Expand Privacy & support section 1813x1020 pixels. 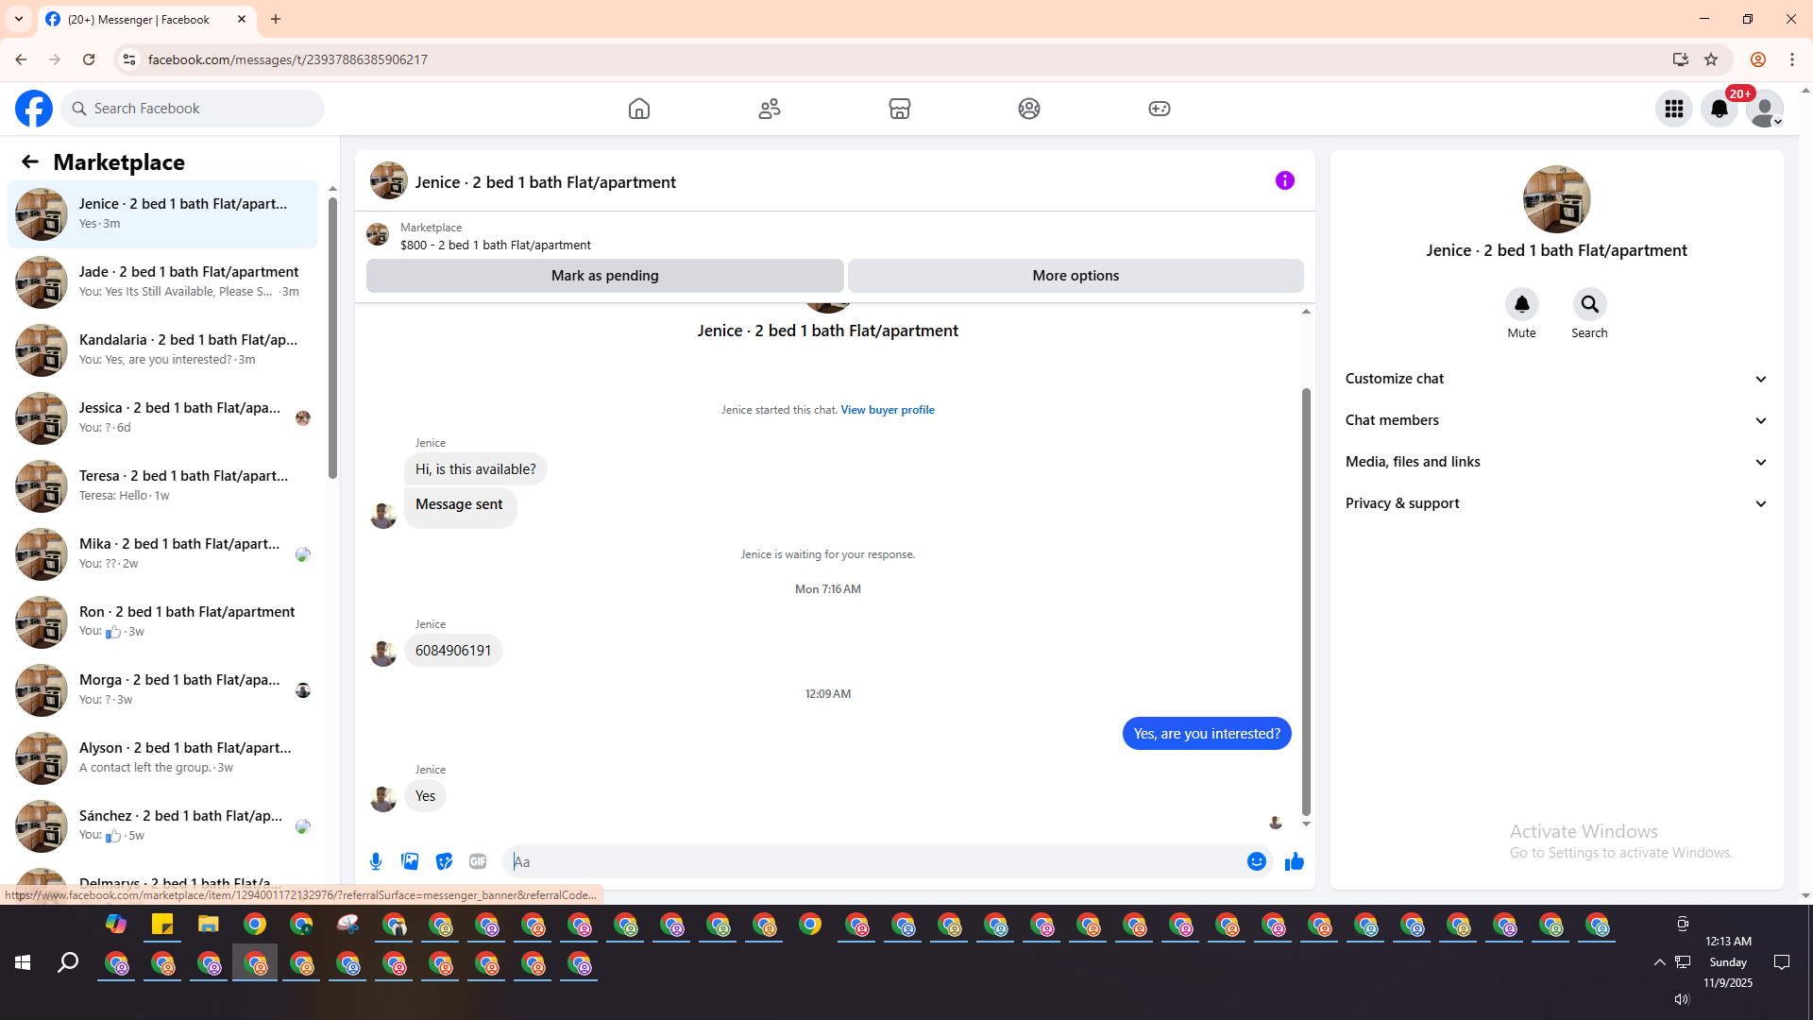(1555, 503)
